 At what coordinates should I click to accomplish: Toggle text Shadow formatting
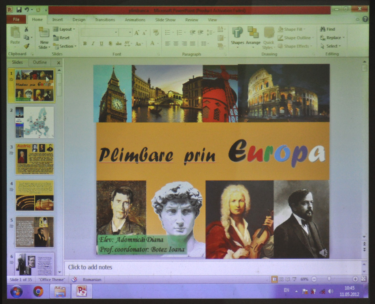pos(110,43)
